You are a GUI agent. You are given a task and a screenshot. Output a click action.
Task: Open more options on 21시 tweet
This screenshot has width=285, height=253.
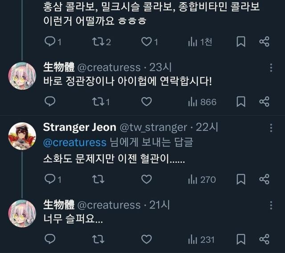tap(271, 205)
